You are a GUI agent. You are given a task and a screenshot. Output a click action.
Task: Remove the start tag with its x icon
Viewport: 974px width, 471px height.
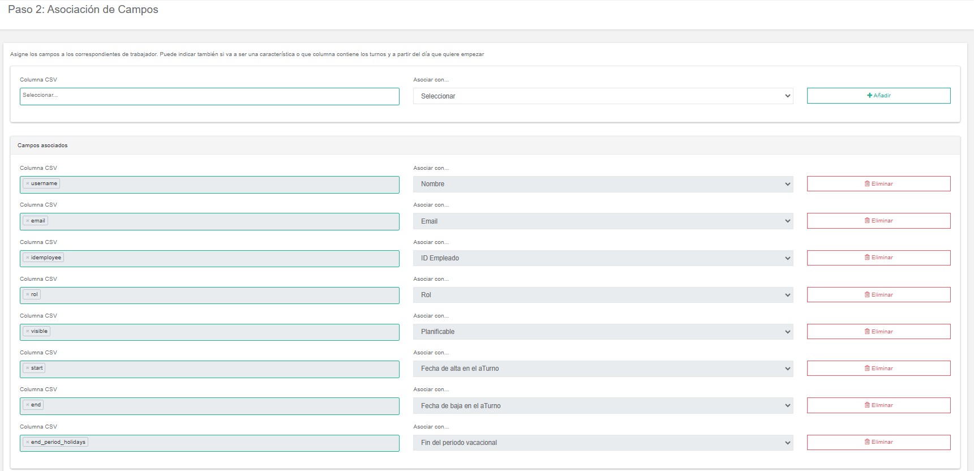pyautogui.click(x=27, y=368)
